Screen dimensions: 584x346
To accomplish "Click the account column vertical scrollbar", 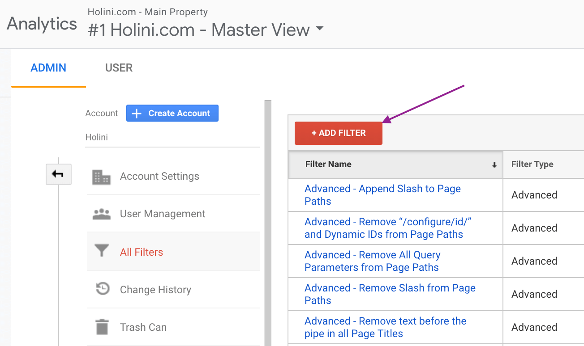I will coord(268,223).
